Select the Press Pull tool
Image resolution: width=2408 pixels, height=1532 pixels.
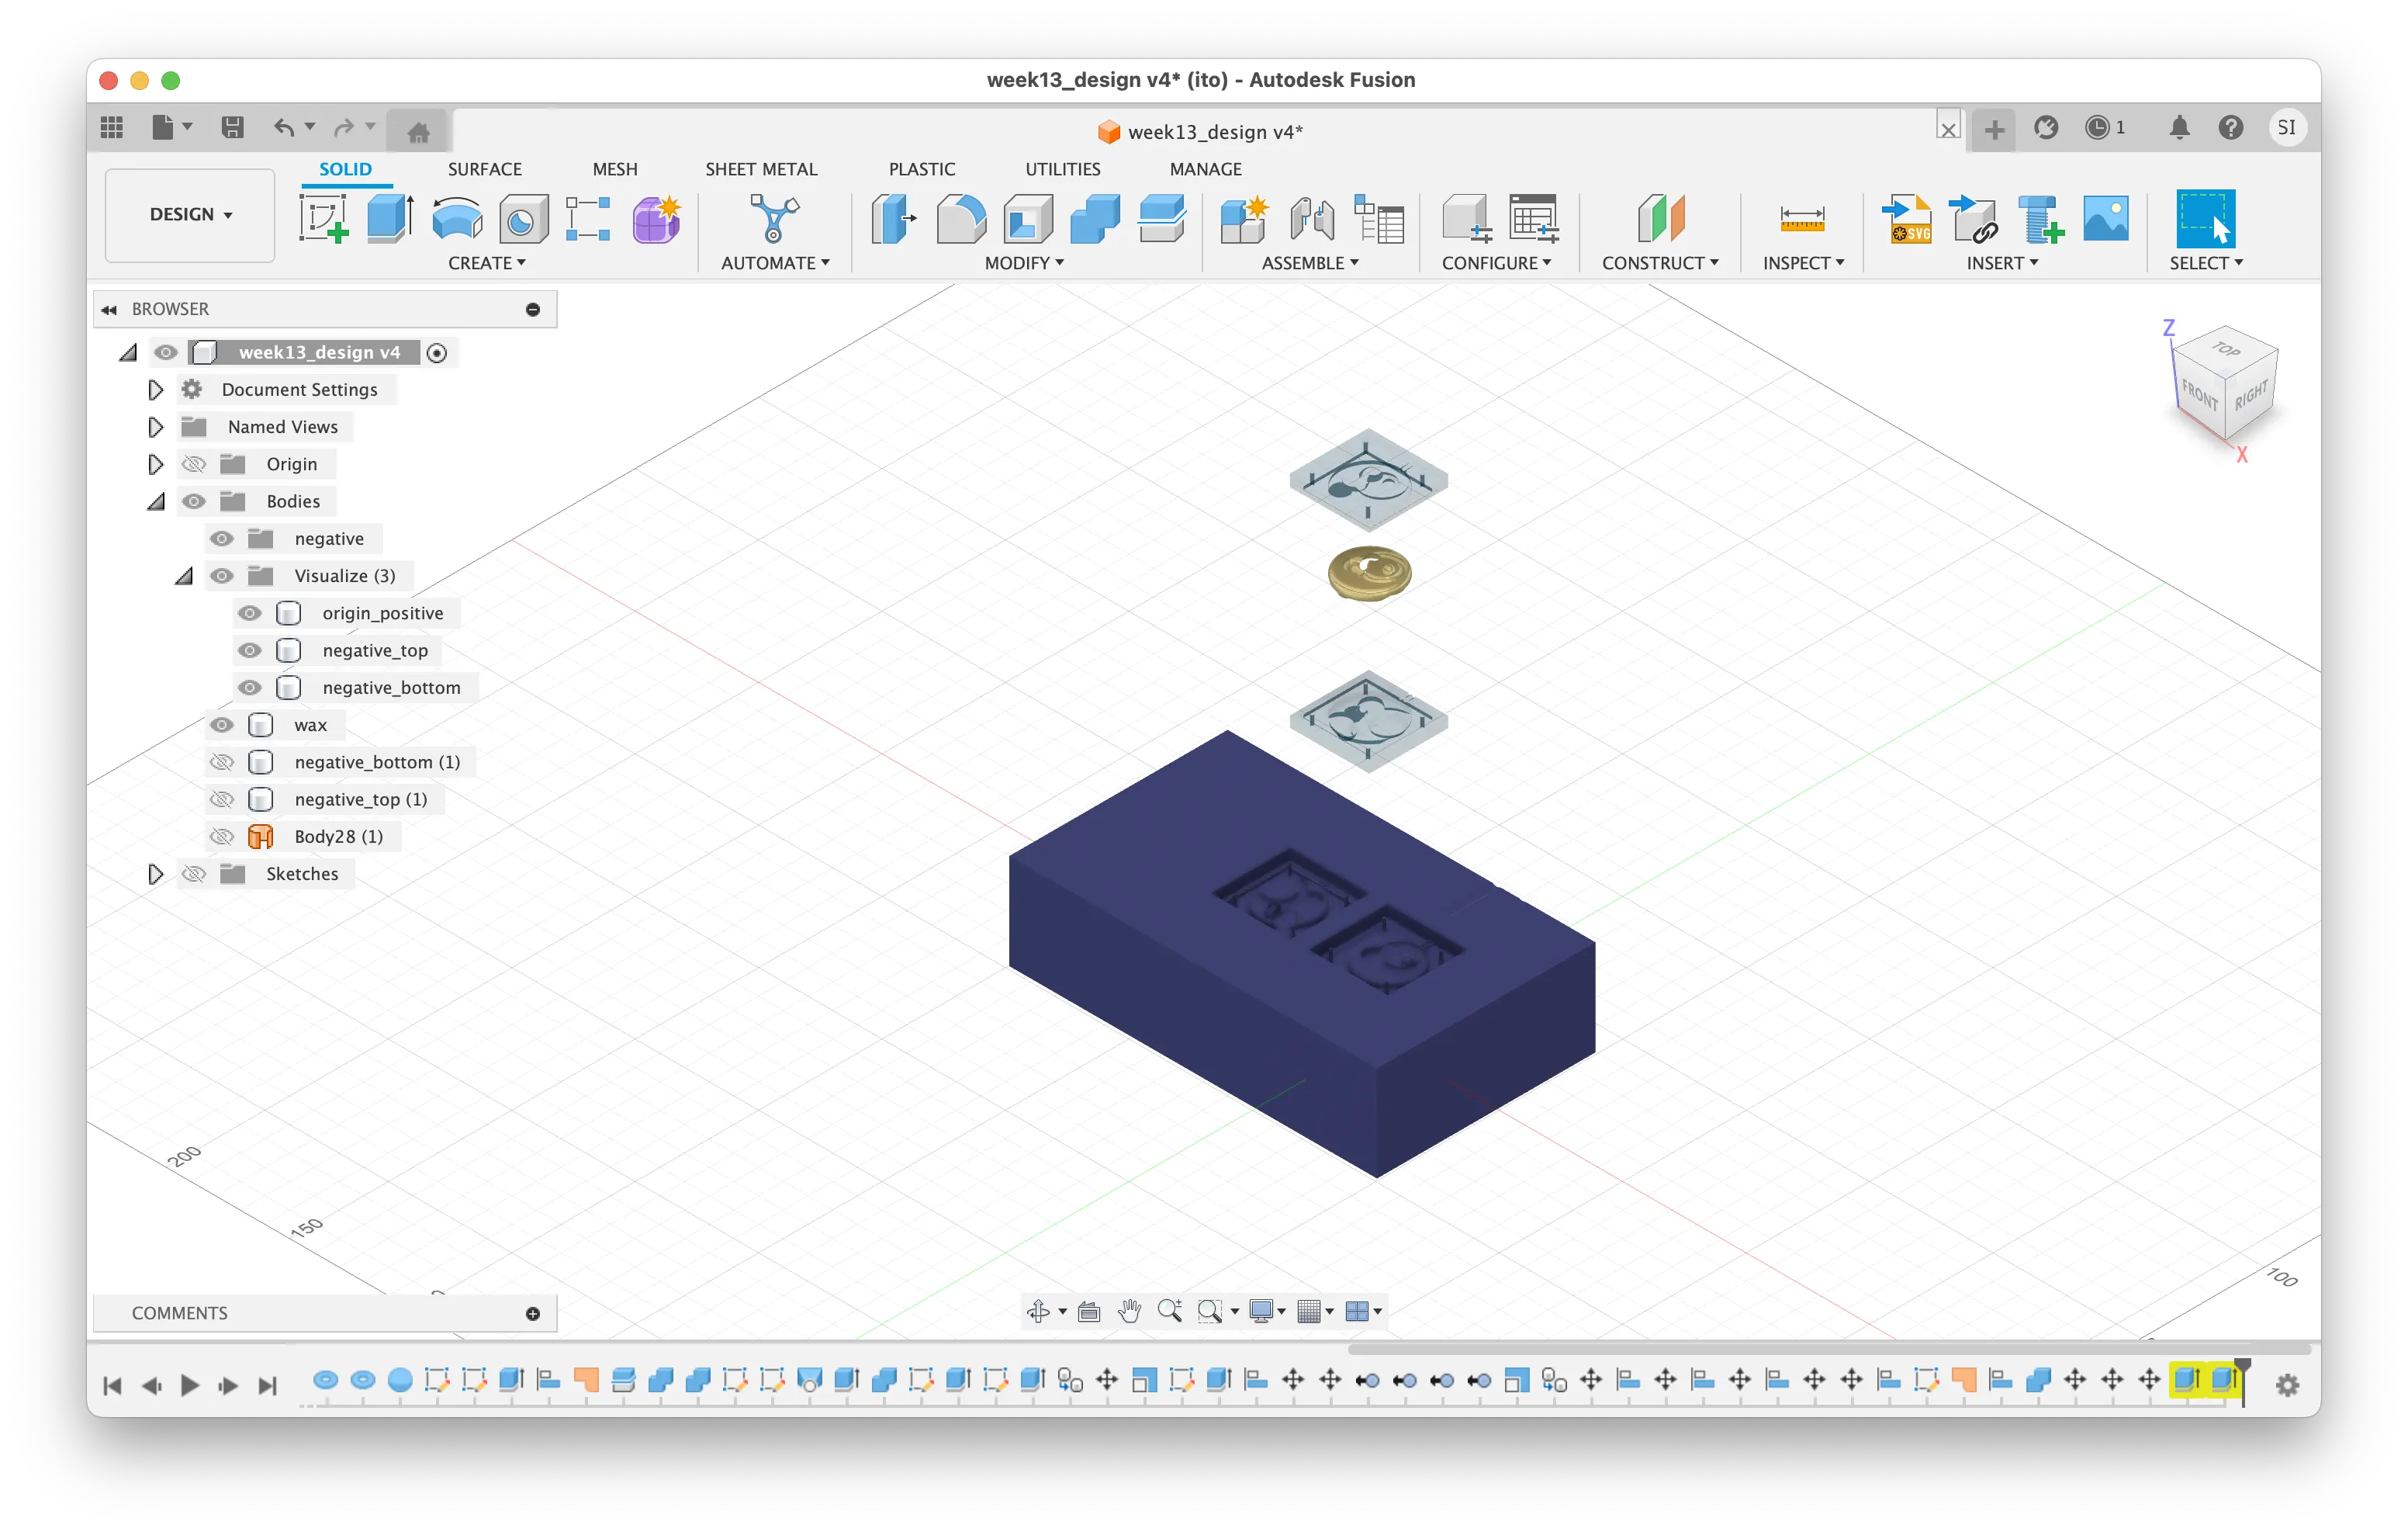pyautogui.click(x=893, y=218)
